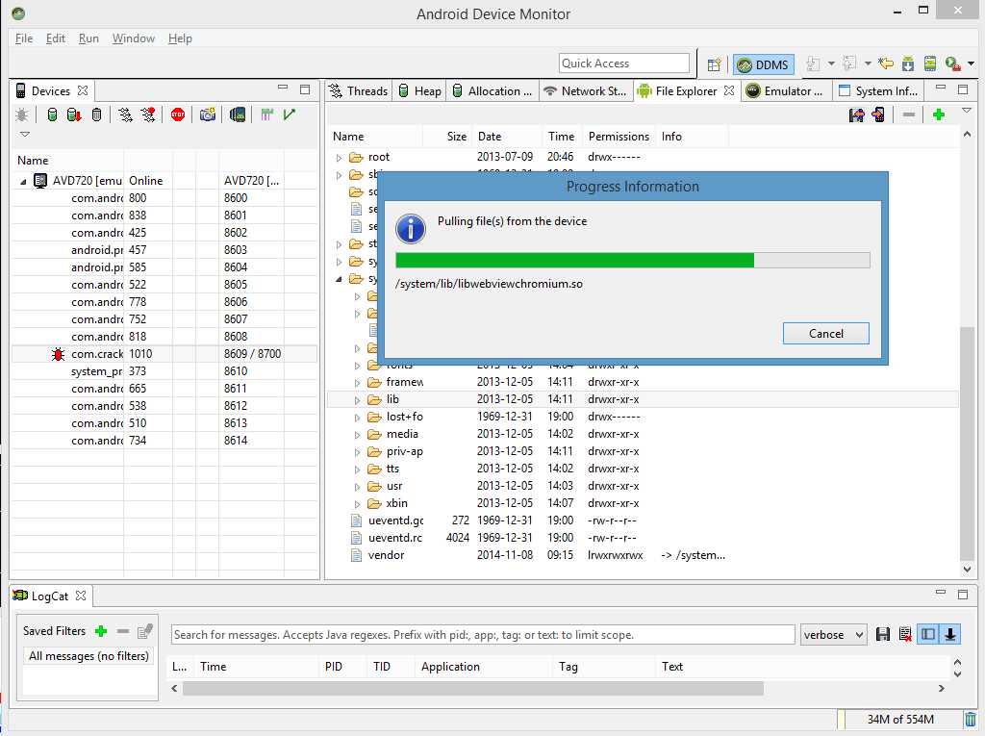Screen dimensions: 985x736
Task: Click the Dump HPROF file icon
Action: (x=74, y=115)
